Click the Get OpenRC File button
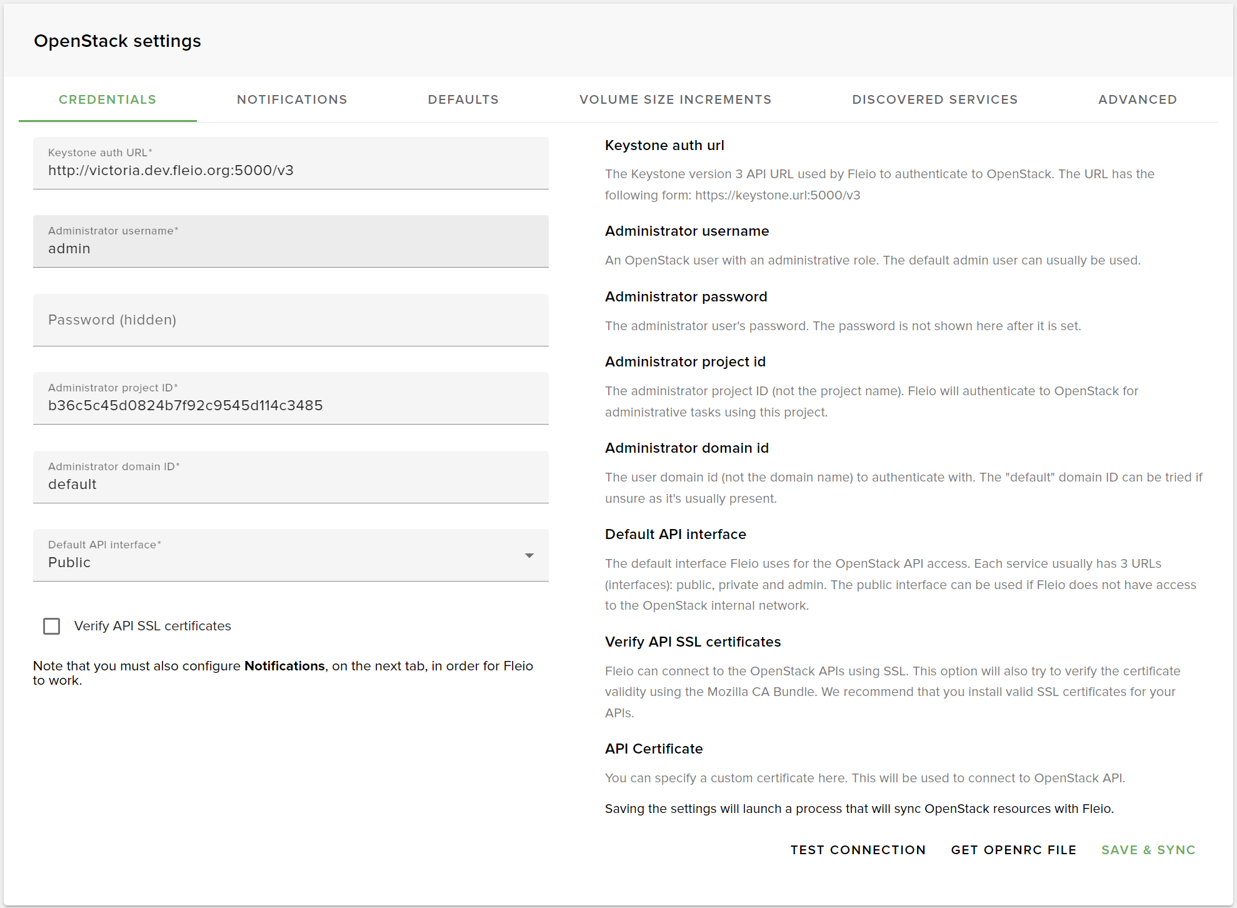 (x=1013, y=850)
